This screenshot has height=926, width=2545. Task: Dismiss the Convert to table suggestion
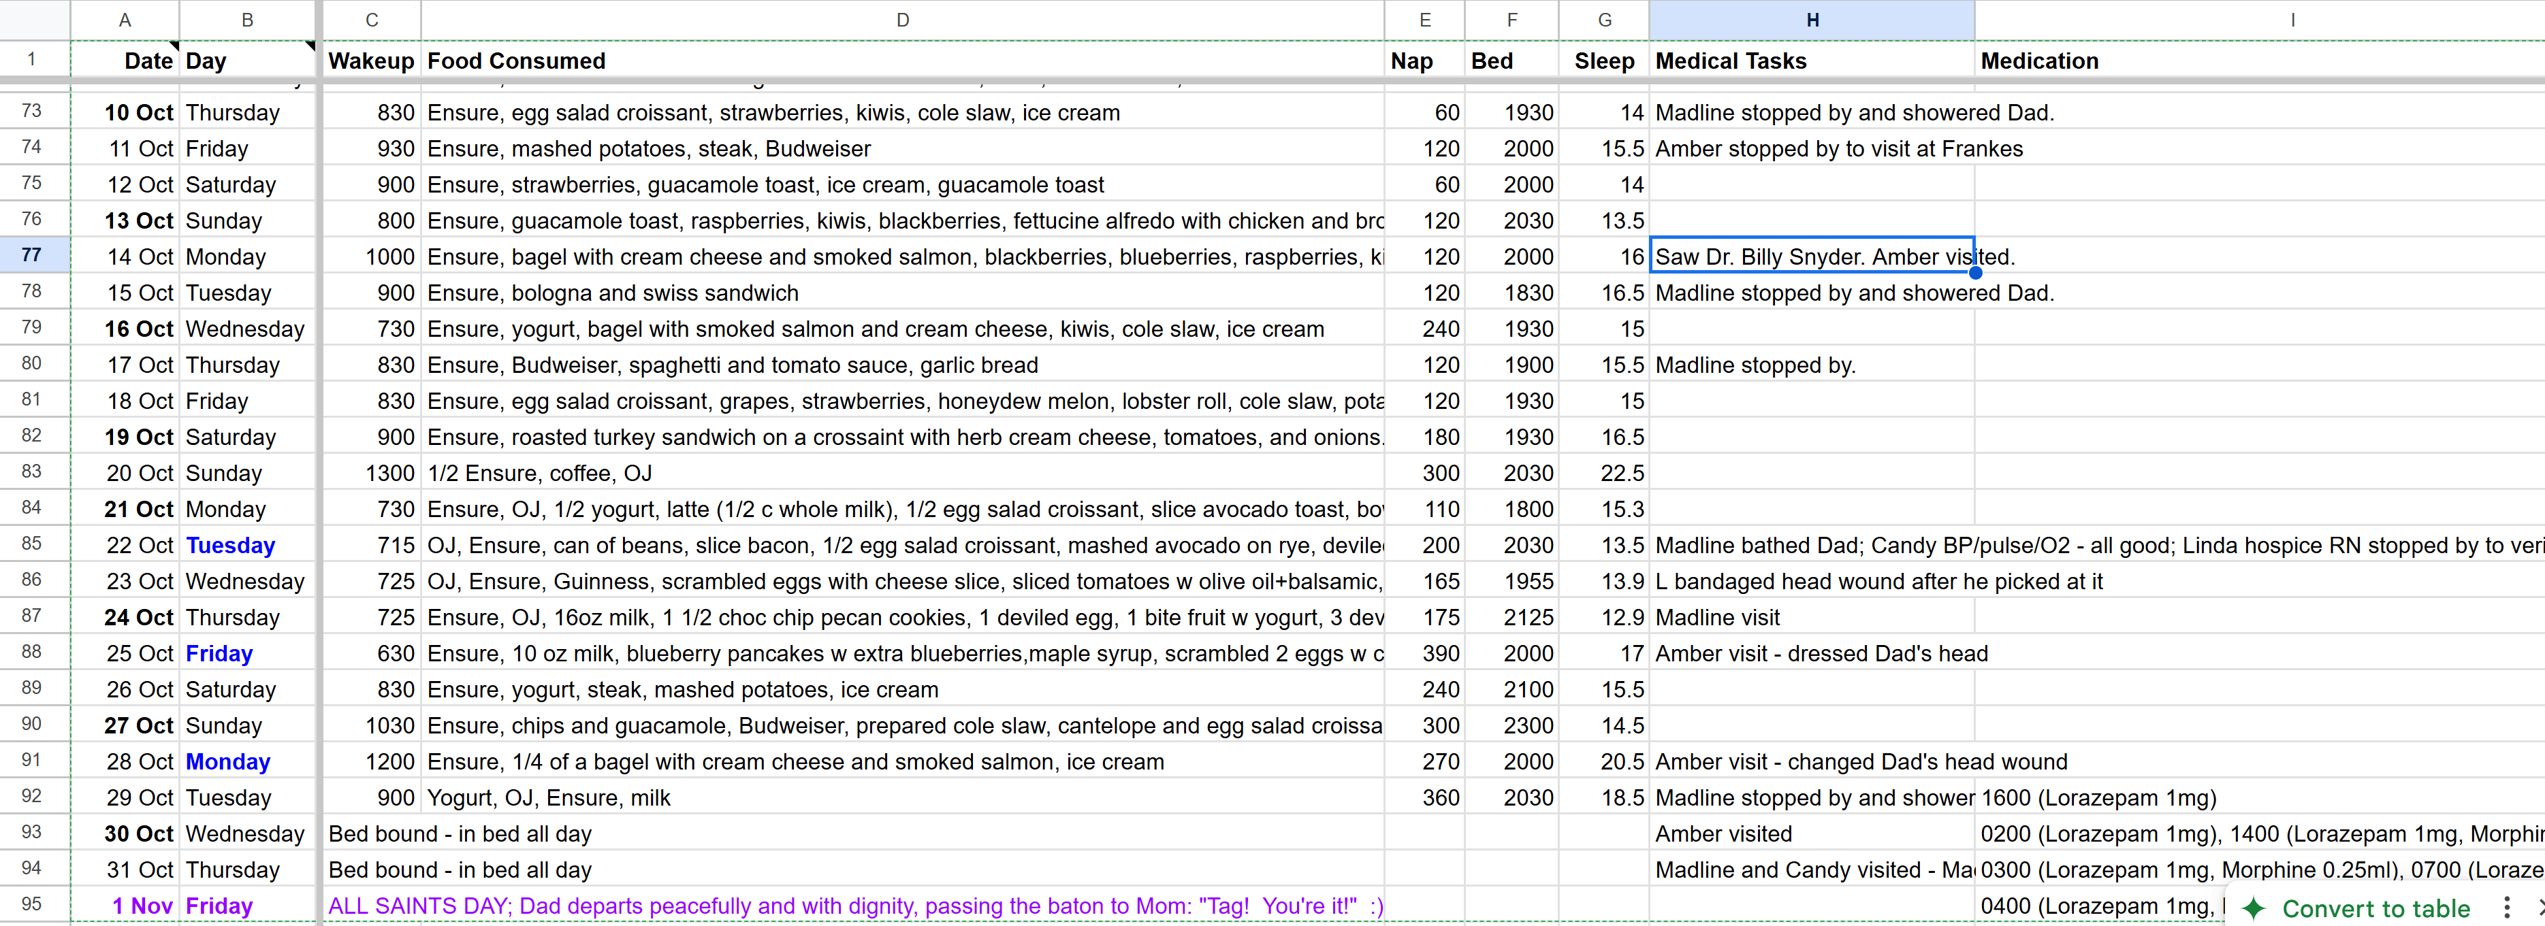pos(2539,907)
